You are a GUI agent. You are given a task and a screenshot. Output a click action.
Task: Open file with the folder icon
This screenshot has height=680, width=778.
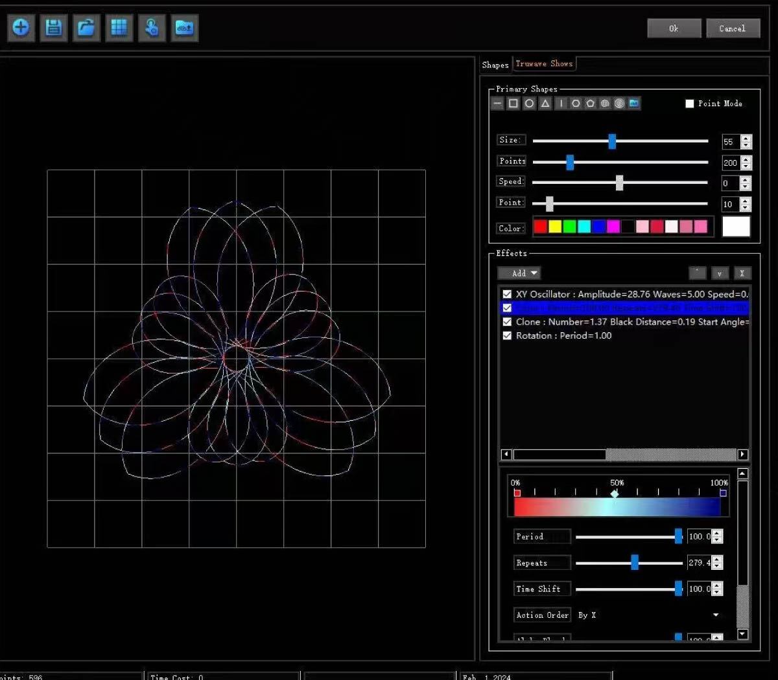pos(86,28)
